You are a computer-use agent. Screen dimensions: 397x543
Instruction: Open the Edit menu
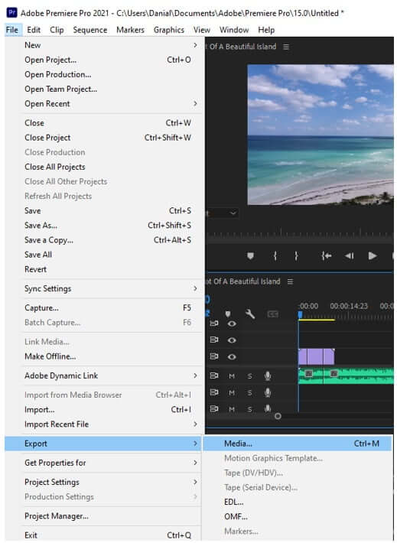click(x=34, y=30)
